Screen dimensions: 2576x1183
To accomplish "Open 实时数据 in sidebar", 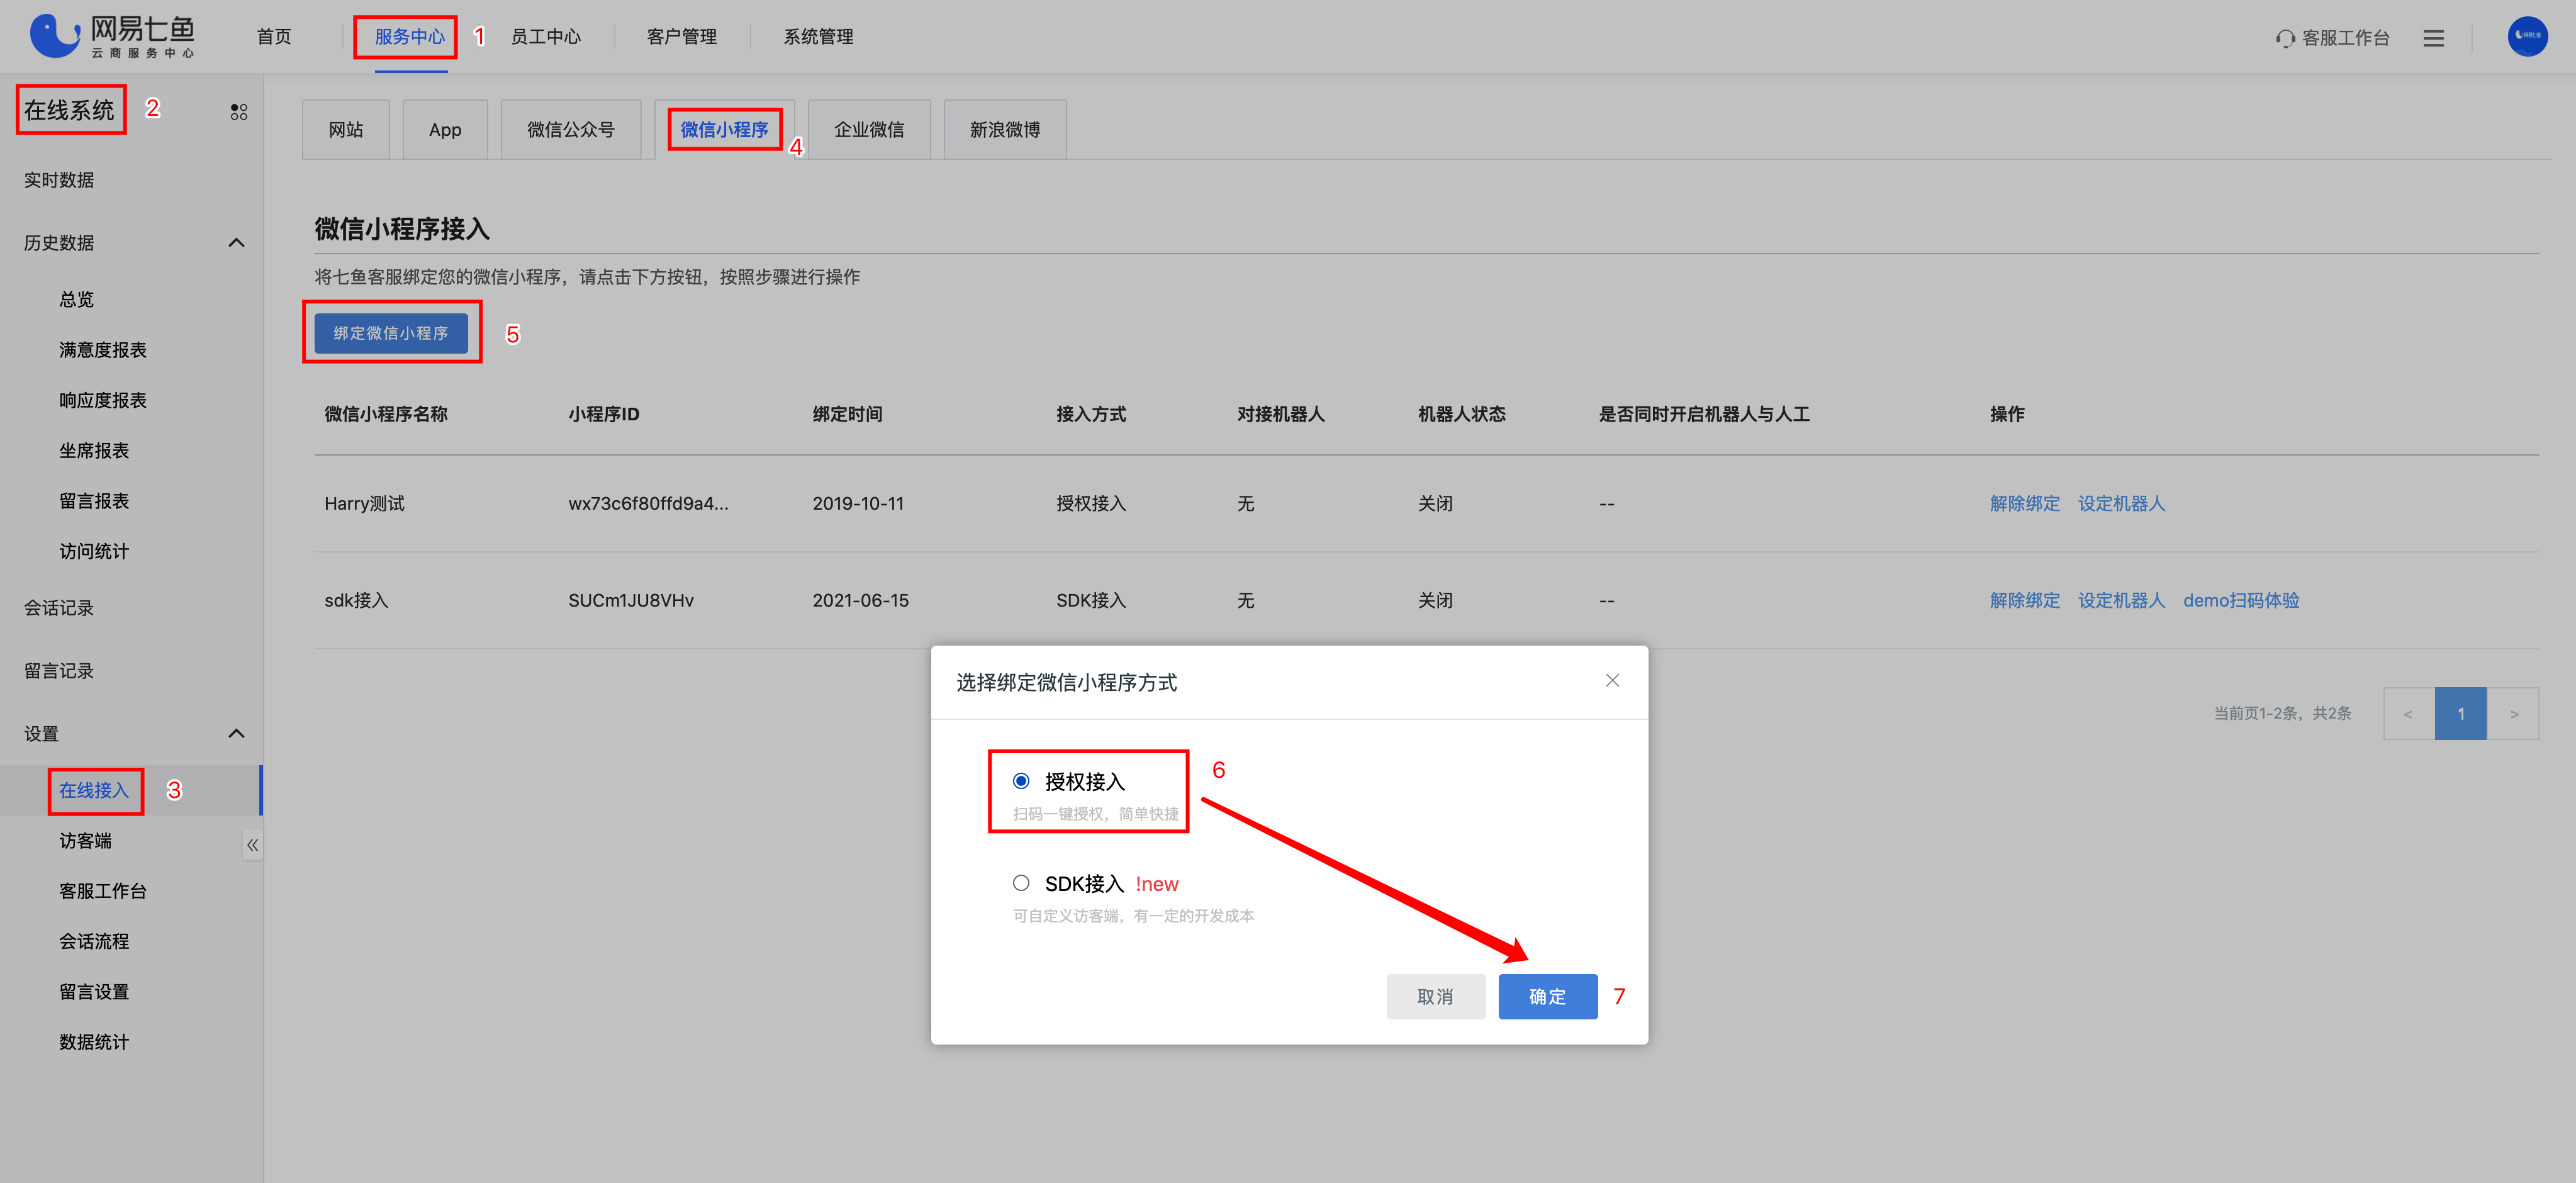I will [59, 180].
